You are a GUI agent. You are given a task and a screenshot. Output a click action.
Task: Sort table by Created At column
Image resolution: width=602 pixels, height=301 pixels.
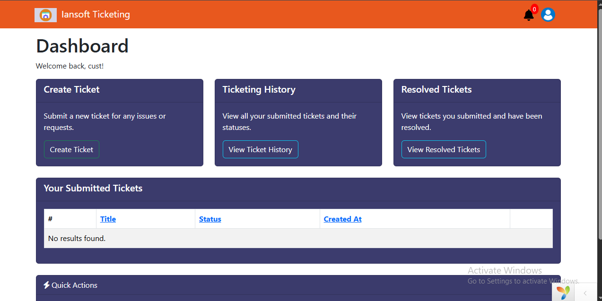coord(342,219)
